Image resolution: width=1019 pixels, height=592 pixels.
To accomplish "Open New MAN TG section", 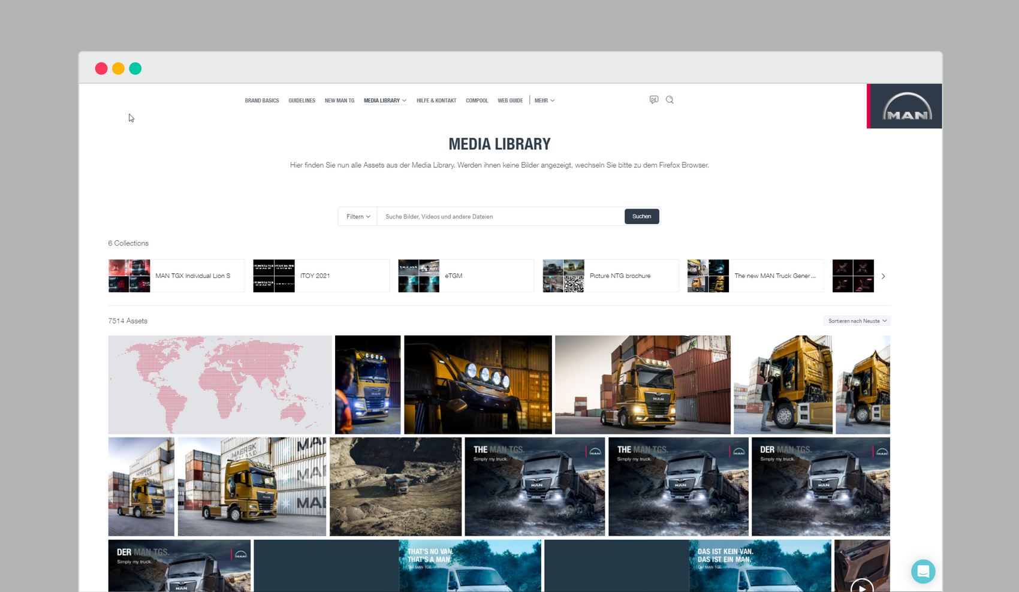I will (x=339, y=101).
